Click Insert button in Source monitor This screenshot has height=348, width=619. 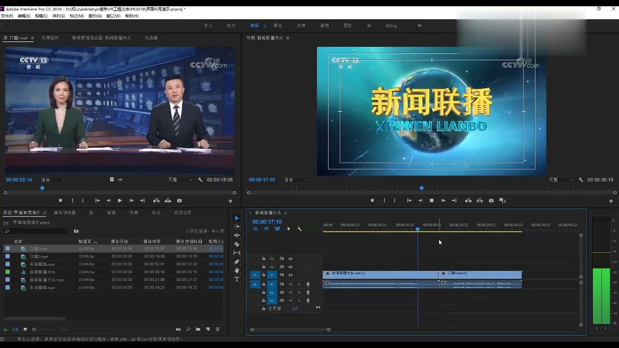pos(156,201)
